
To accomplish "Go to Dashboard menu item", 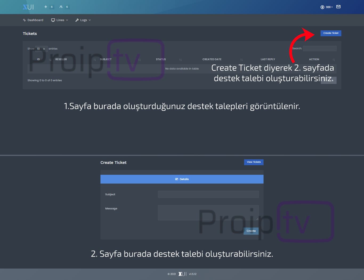I will pos(33,20).
